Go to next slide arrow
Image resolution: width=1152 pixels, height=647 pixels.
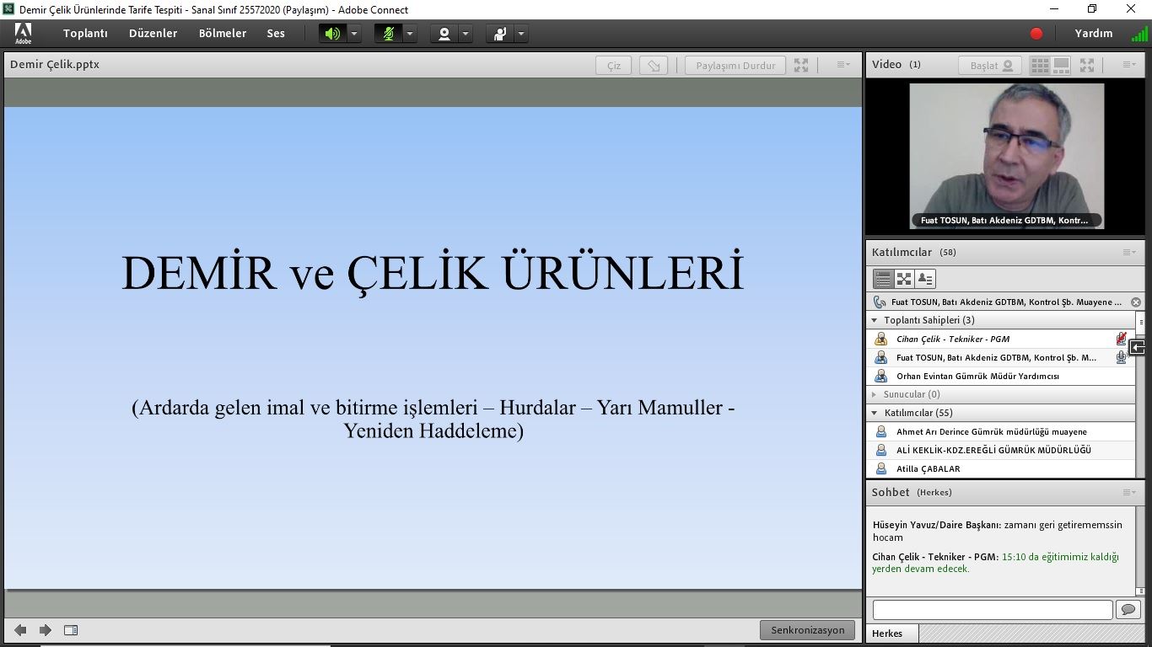tap(46, 630)
